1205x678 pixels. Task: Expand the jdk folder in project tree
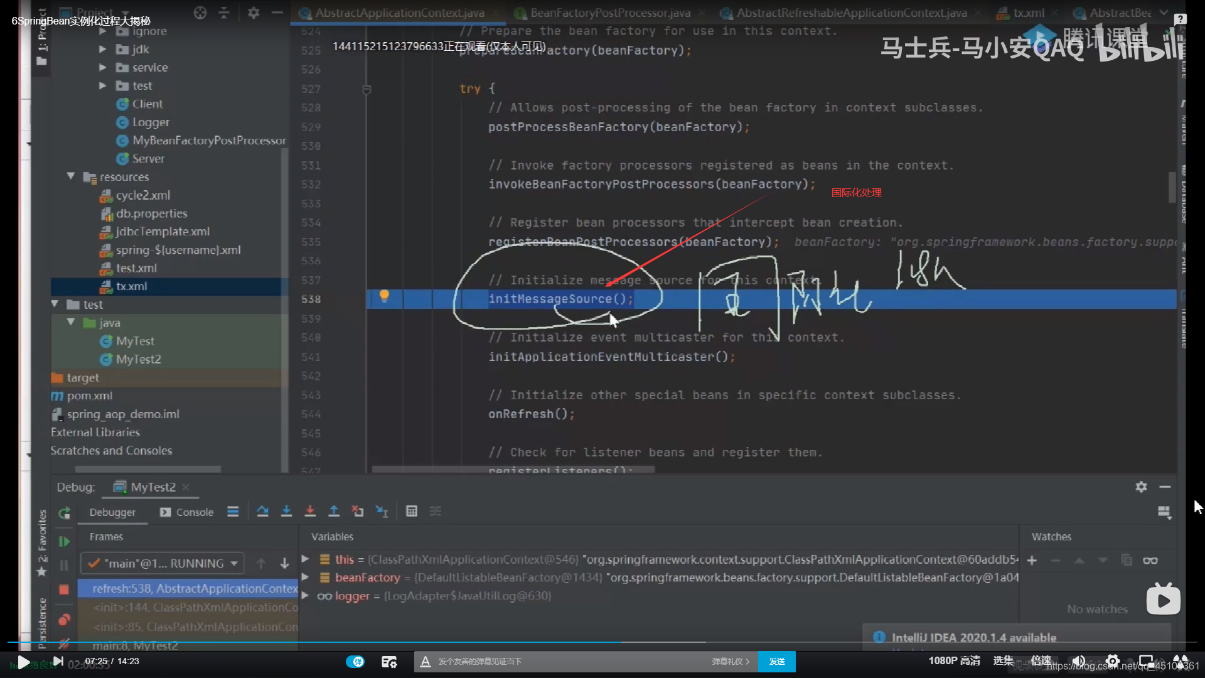(x=103, y=49)
